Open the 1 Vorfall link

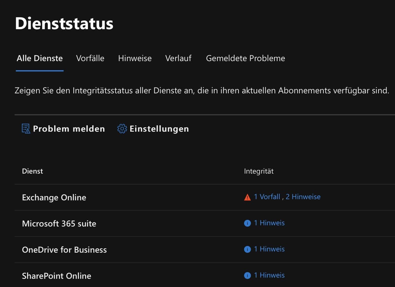(267, 197)
